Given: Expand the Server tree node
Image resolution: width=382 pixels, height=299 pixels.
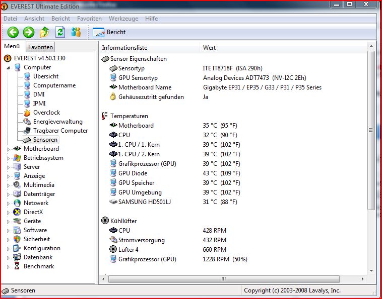Looking at the screenshot, I should pos(8,167).
